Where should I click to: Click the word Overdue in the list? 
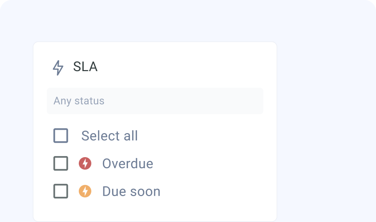click(x=127, y=164)
